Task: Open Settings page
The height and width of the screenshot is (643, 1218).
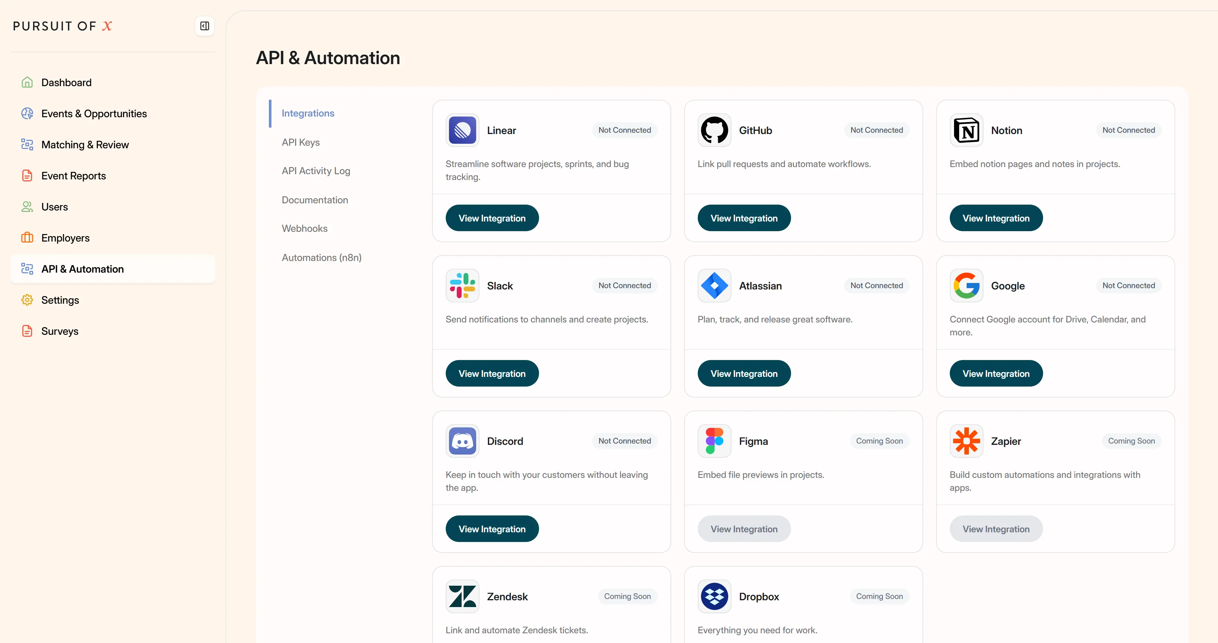Action: (x=112, y=300)
